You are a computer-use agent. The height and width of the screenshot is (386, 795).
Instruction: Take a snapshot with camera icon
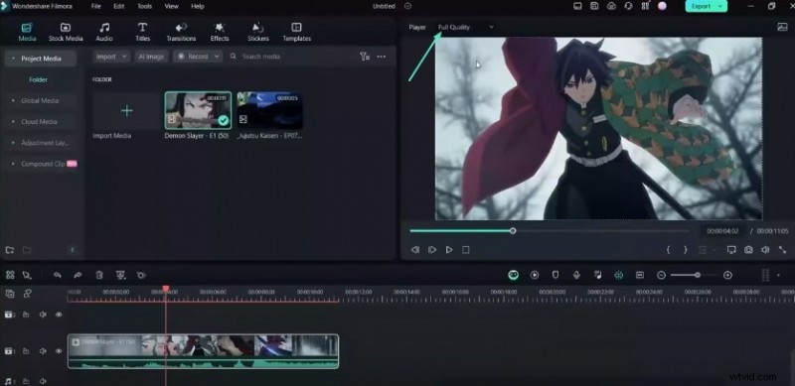748,250
